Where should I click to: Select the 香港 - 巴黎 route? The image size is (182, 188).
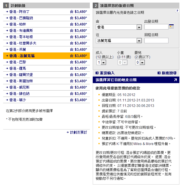[x=18, y=62]
